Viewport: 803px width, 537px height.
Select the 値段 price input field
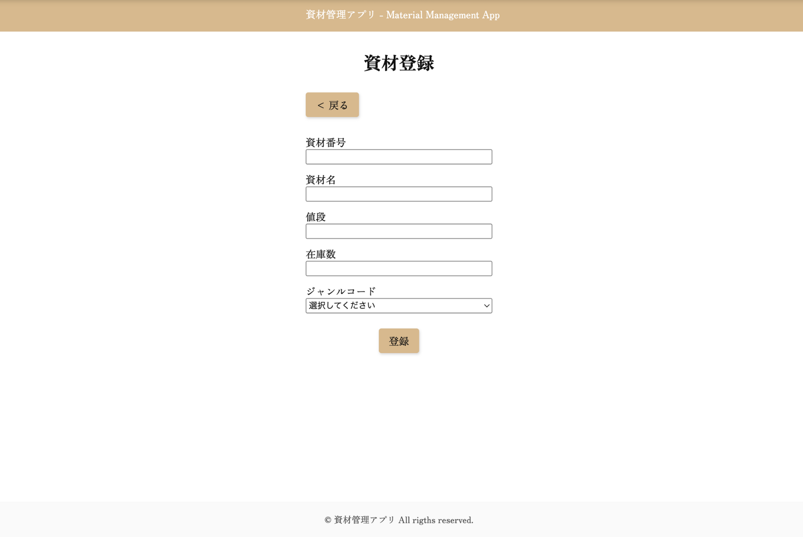point(399,231)
